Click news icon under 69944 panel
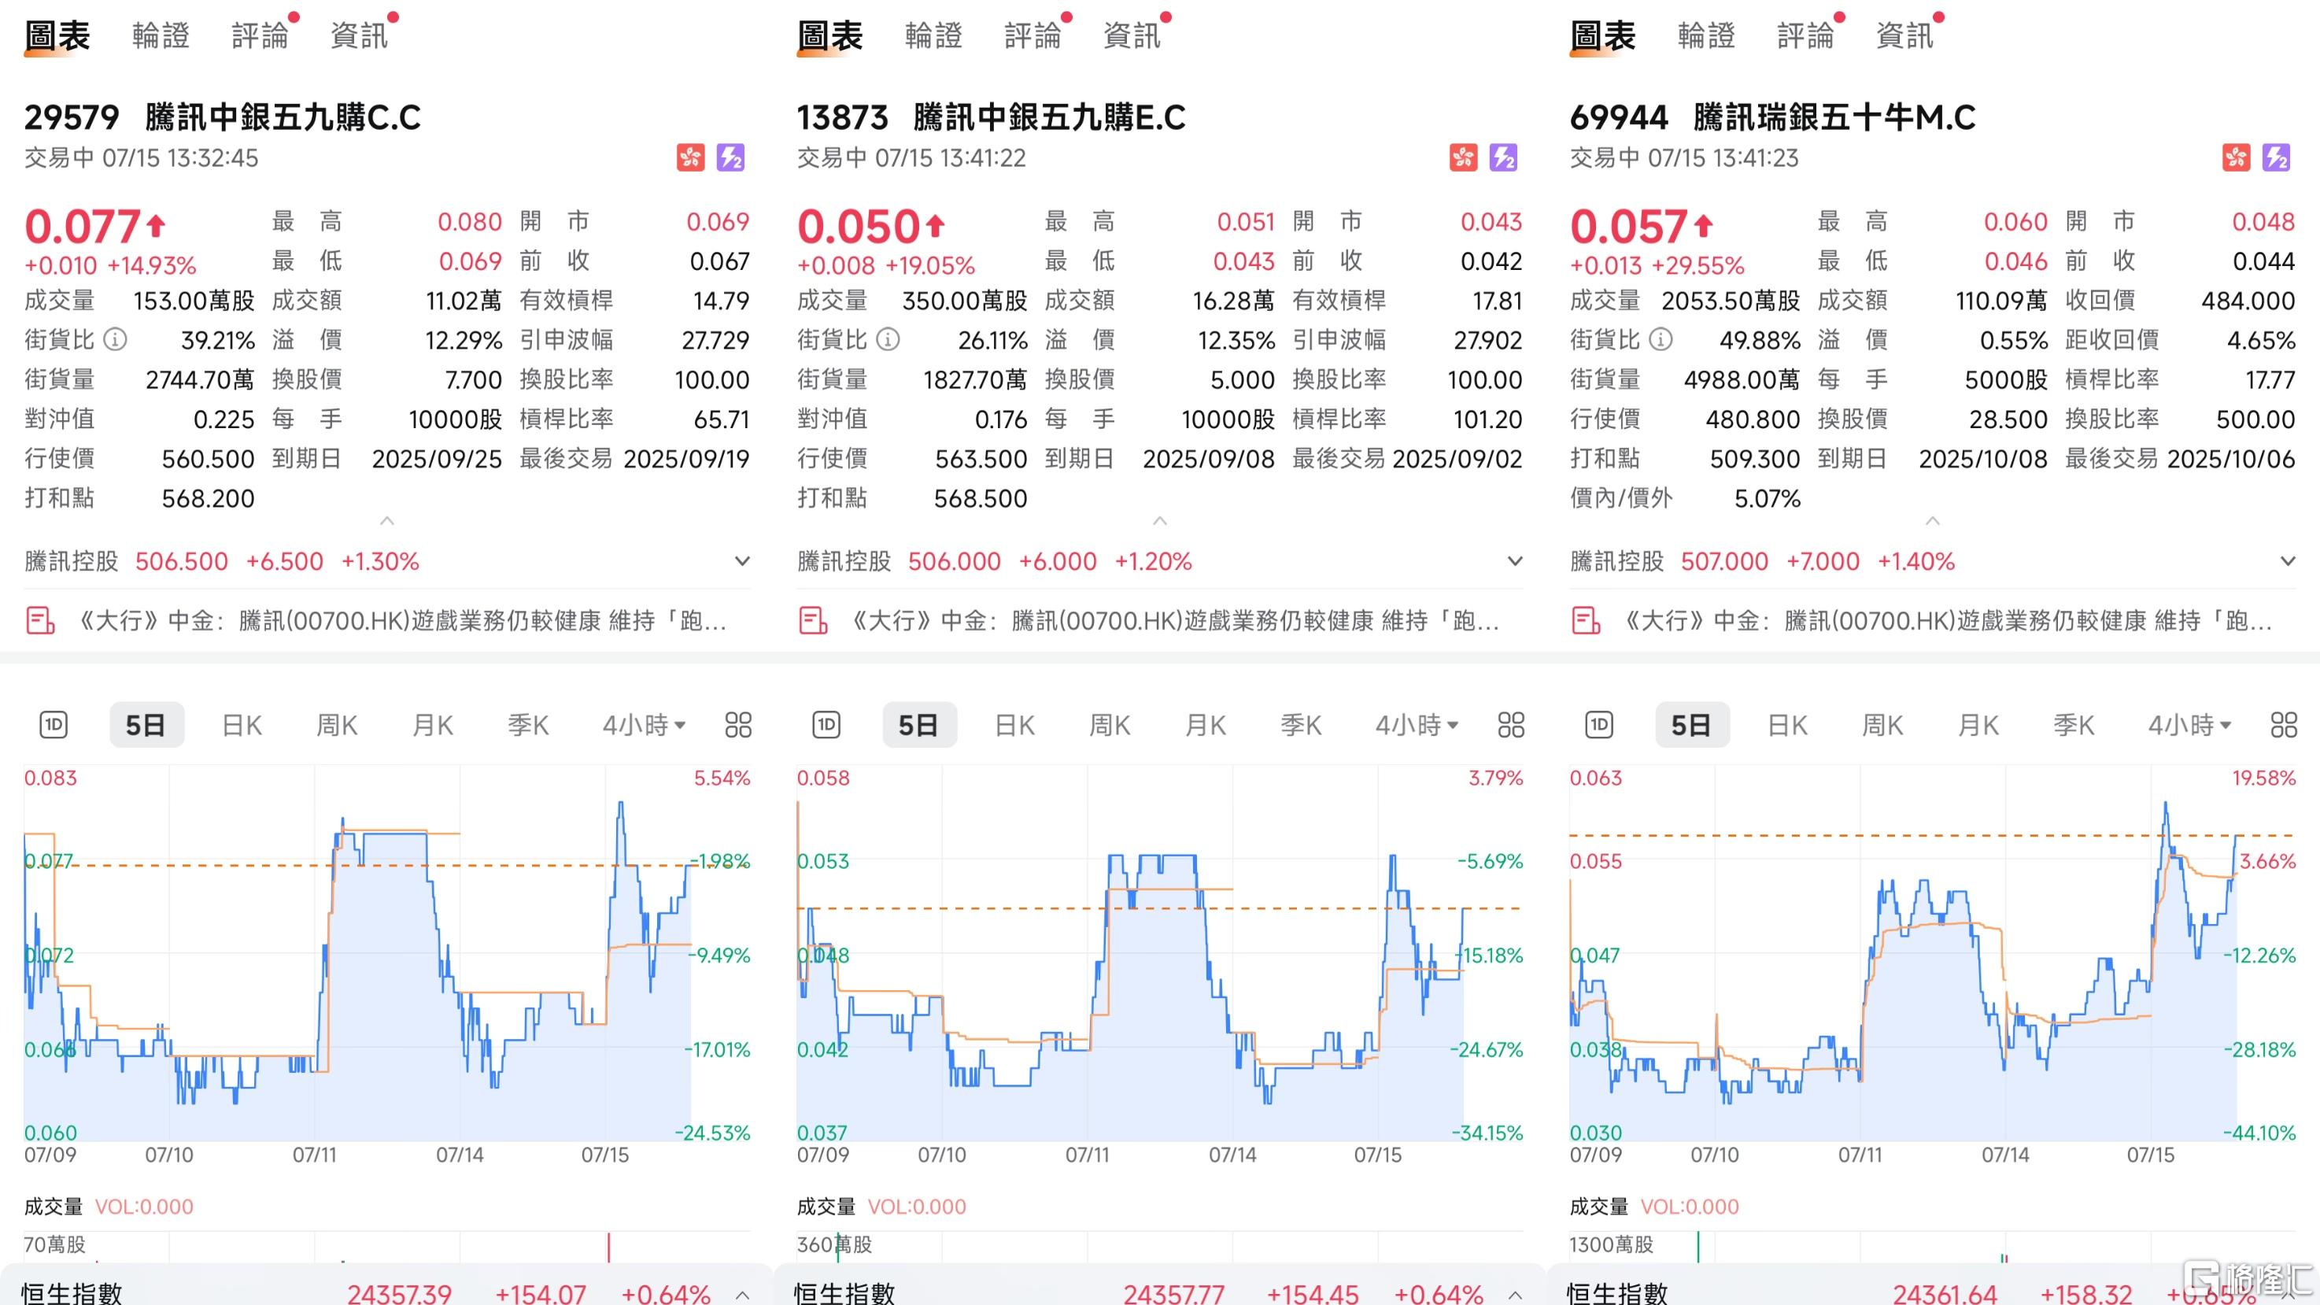The height and width of the screenshot is (1305, 2320). click(x=1586, y=622)
